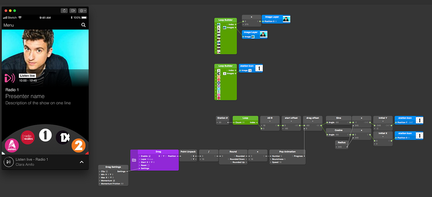Image resolution: width=432 pixels, height=197 pixels.
Task: Click the refresh icon in viewer toolbar
Action: (x=64, y=11)
